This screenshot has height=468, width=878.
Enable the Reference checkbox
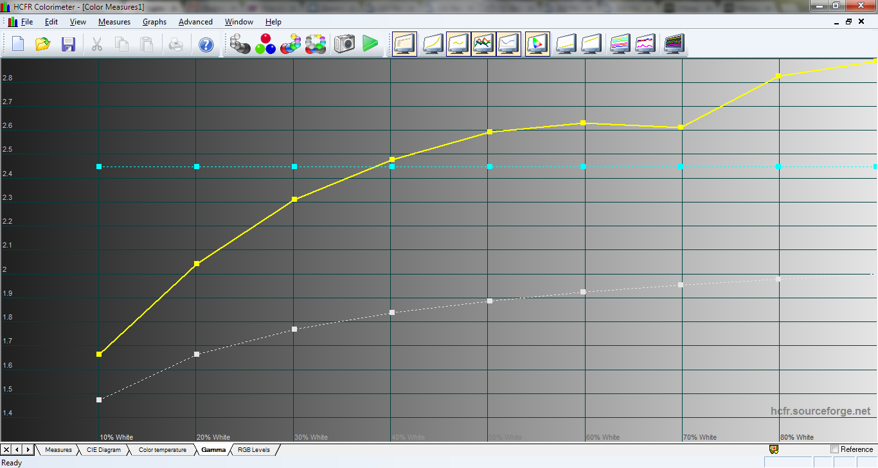835,449
